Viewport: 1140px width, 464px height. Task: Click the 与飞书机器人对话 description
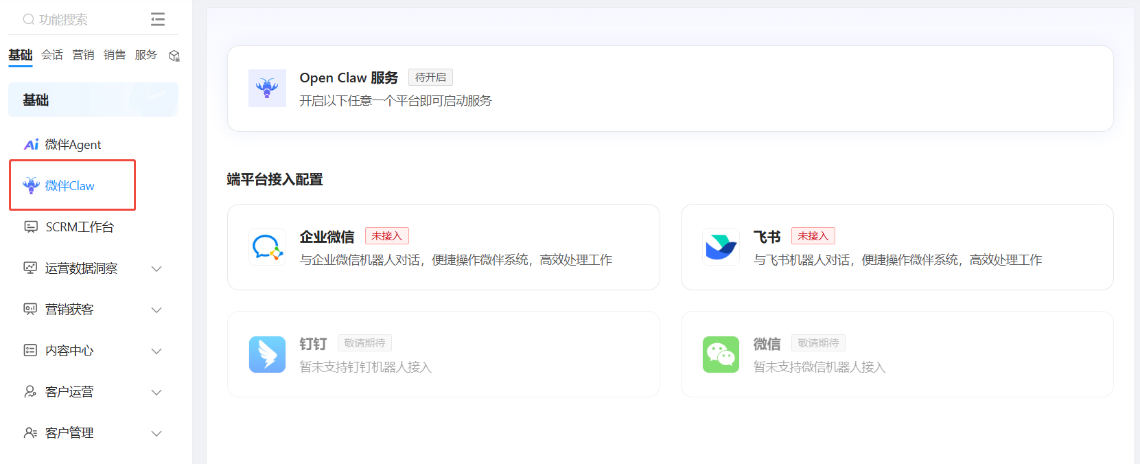click(x=898, y=260)
